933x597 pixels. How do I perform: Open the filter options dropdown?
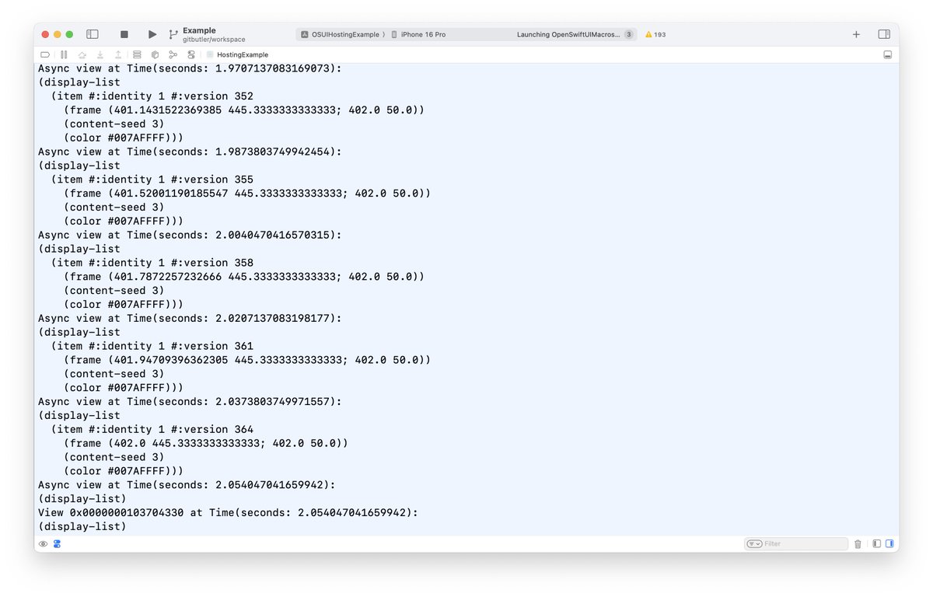click(x=754, y=544)
